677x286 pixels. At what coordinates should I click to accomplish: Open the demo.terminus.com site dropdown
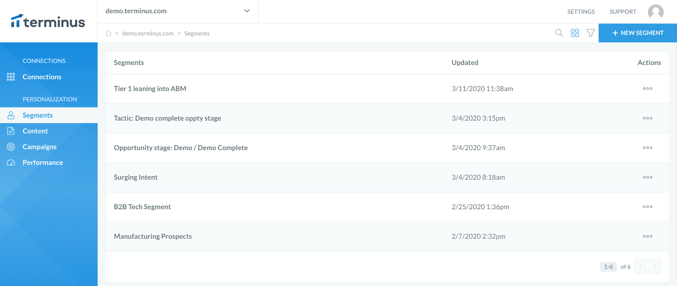178,11
